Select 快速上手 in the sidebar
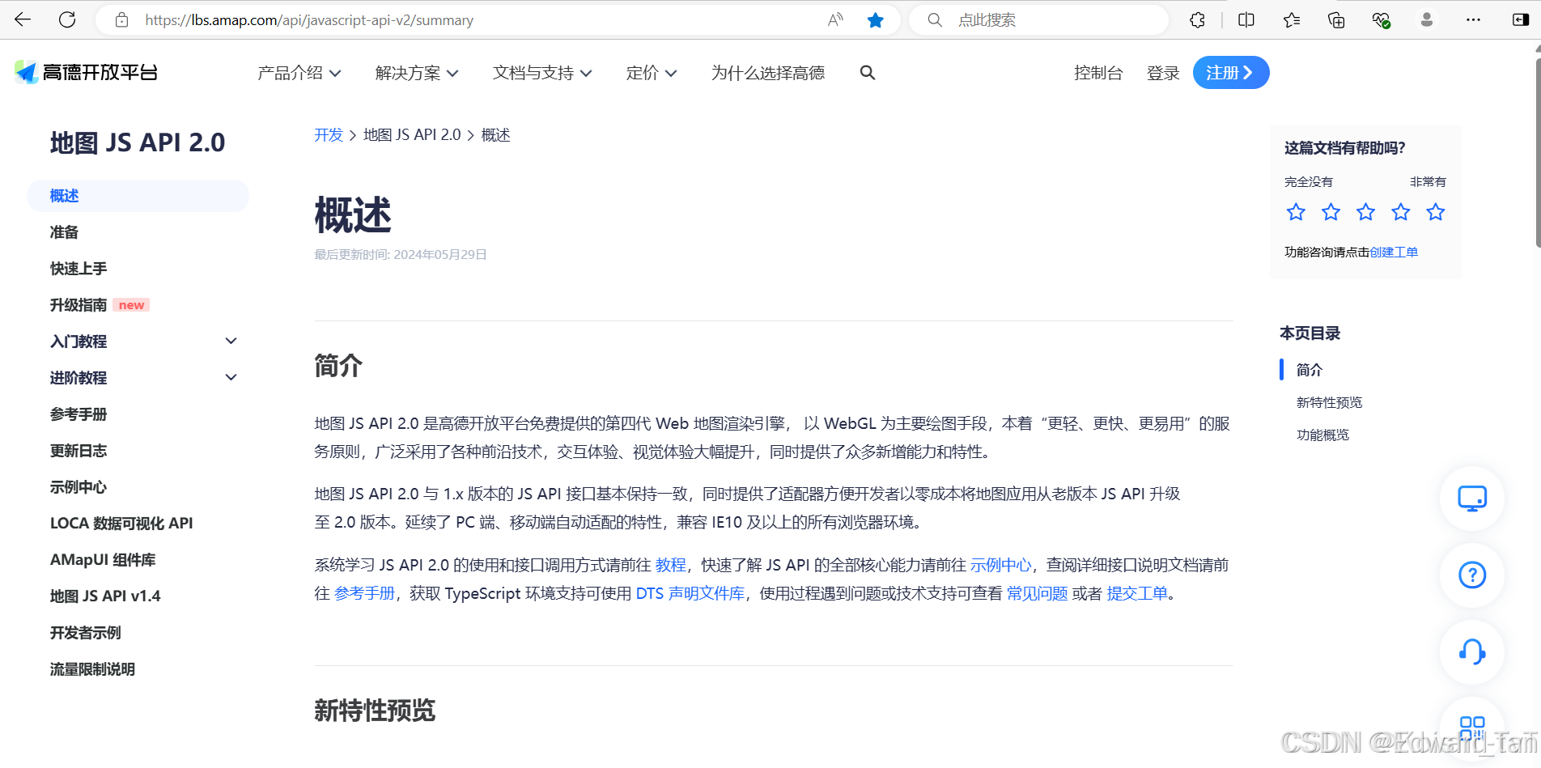 79,269
